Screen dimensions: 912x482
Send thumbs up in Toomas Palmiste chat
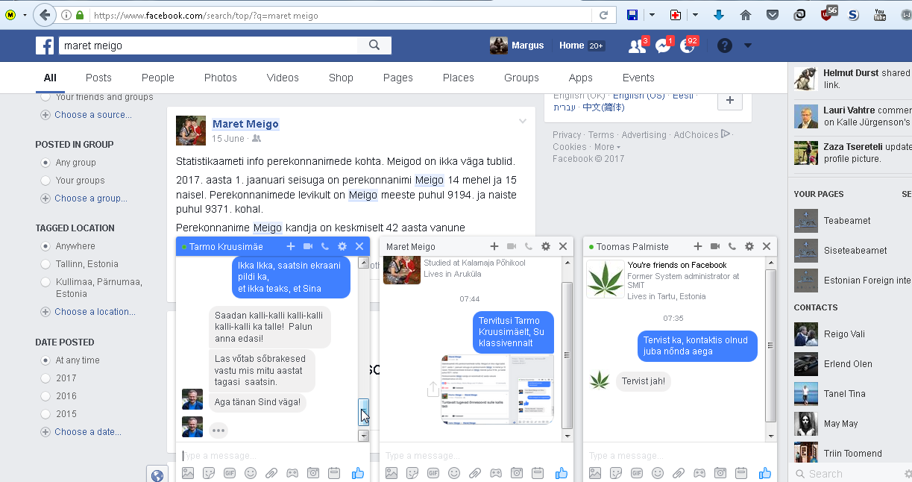click(x=764, y=473)
